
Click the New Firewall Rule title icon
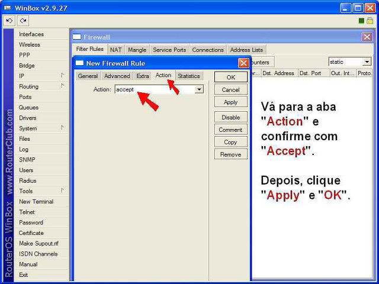pos(79,63)
